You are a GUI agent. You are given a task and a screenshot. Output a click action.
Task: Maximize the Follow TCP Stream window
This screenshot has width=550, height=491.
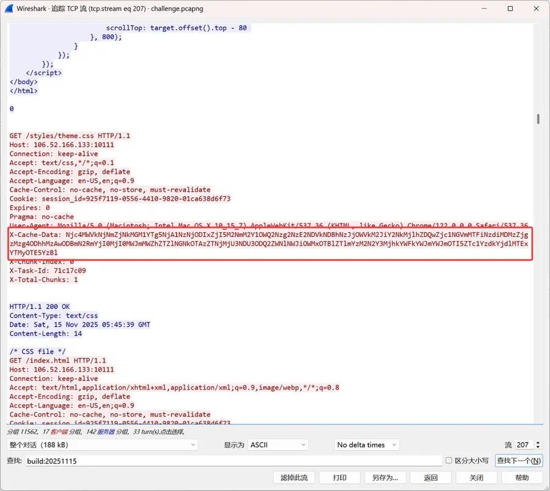(x=510, y=9)
